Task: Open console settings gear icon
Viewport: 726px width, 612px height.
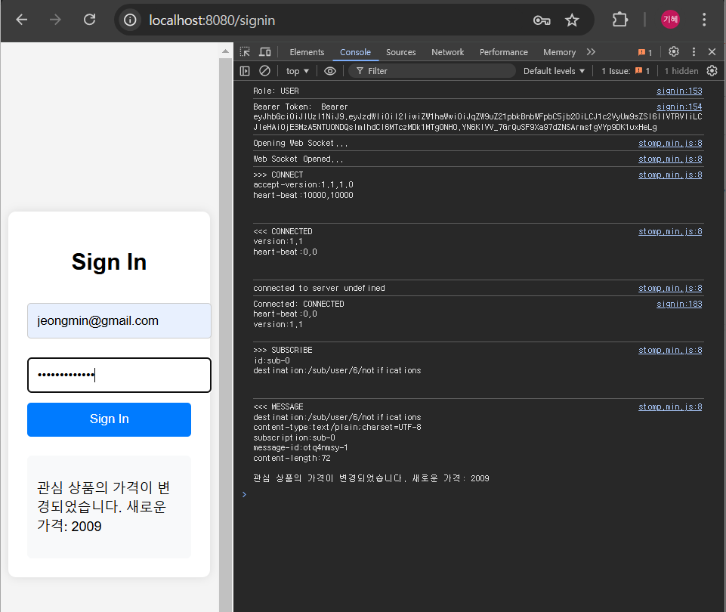Action: [712, 71]
